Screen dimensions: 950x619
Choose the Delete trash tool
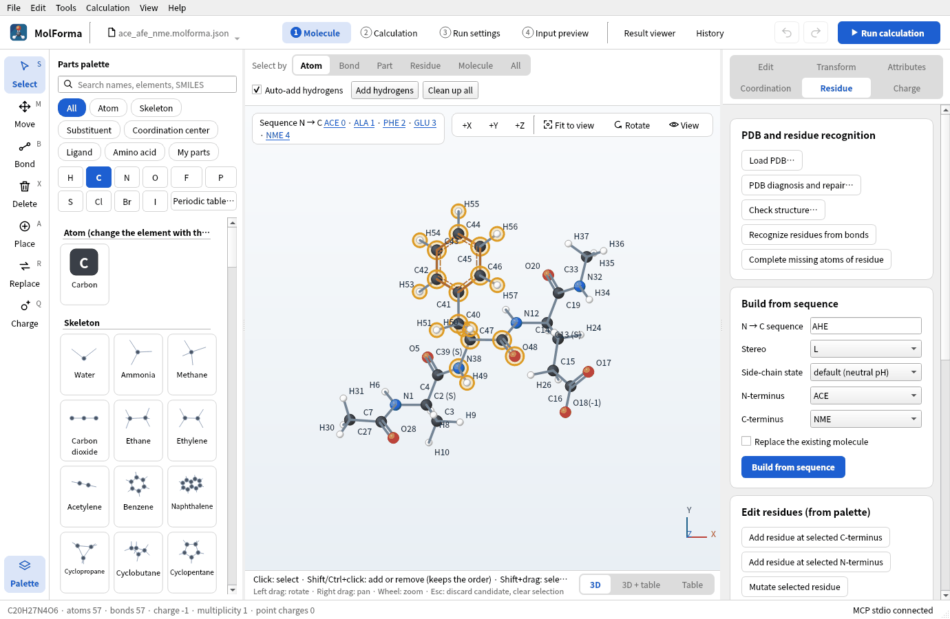click(x=25, y=194)
